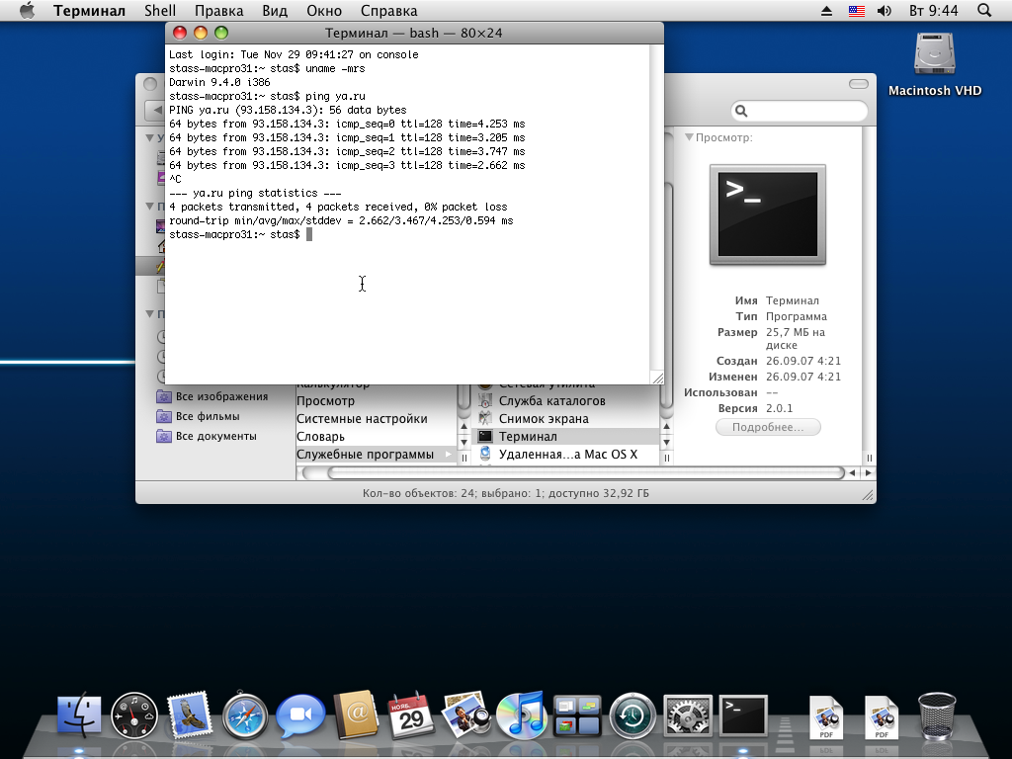Open the iCal calendar Dock icon
Viewport: 1012px width, 759px height.
[411, 715]
